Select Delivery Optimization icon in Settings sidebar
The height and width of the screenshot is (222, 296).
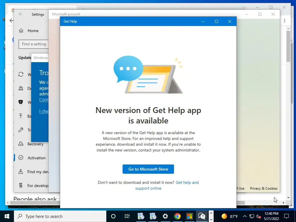21,88
